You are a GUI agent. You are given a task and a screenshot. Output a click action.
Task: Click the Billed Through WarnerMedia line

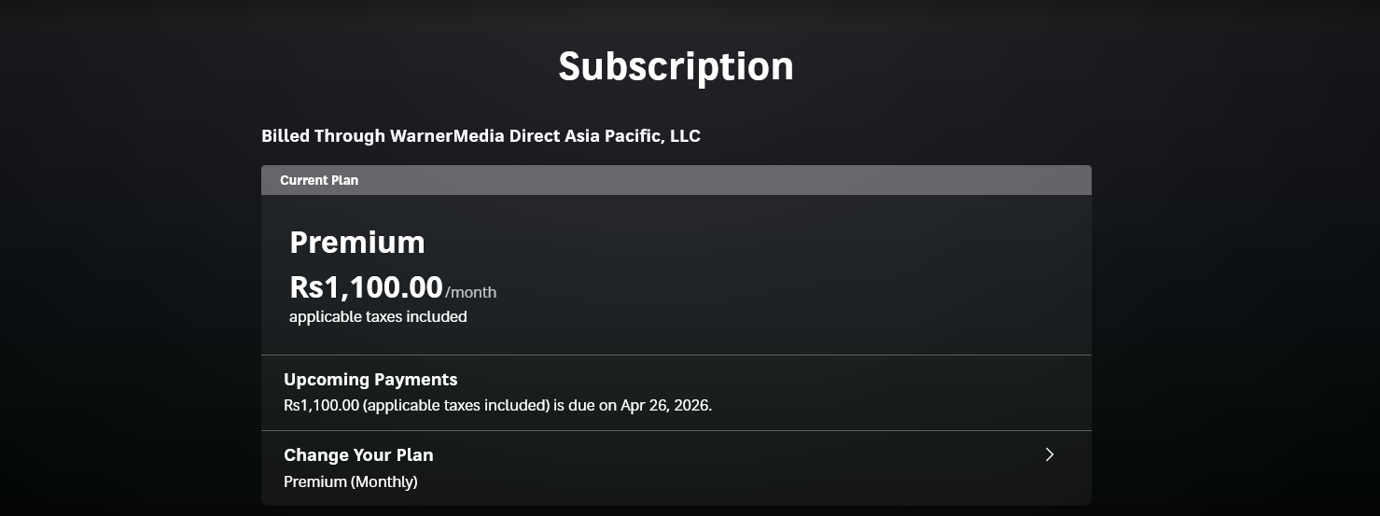click(481, 136)
